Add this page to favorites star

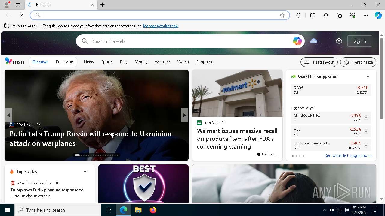282,15
